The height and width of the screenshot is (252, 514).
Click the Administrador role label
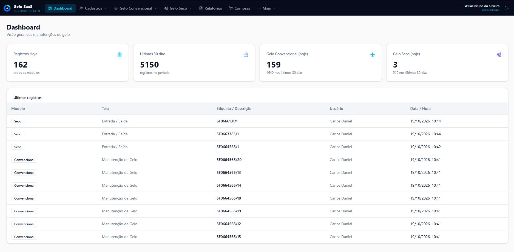point(491,10)
